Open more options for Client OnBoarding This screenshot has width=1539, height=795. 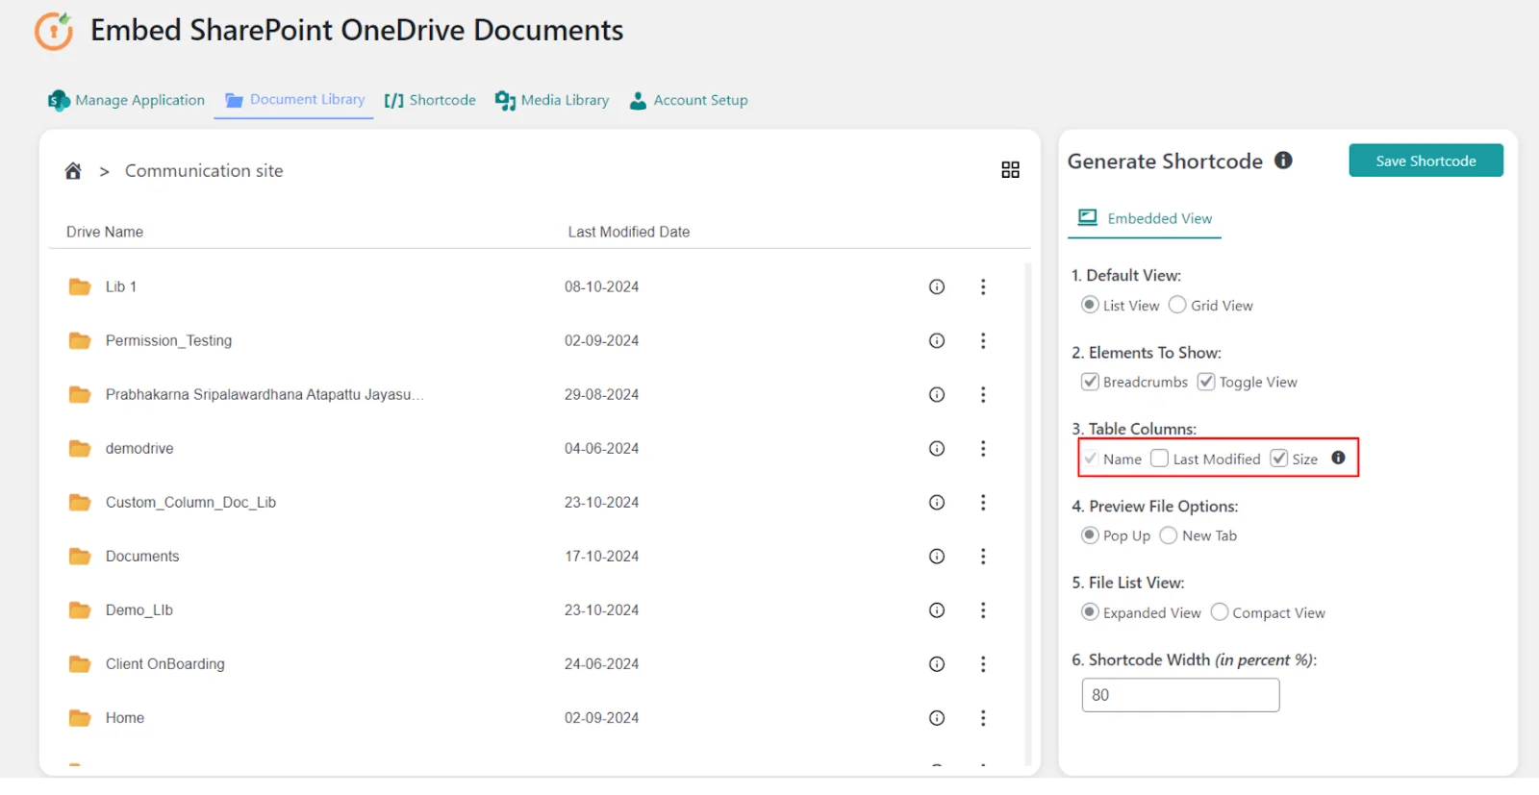pos(983,663)
